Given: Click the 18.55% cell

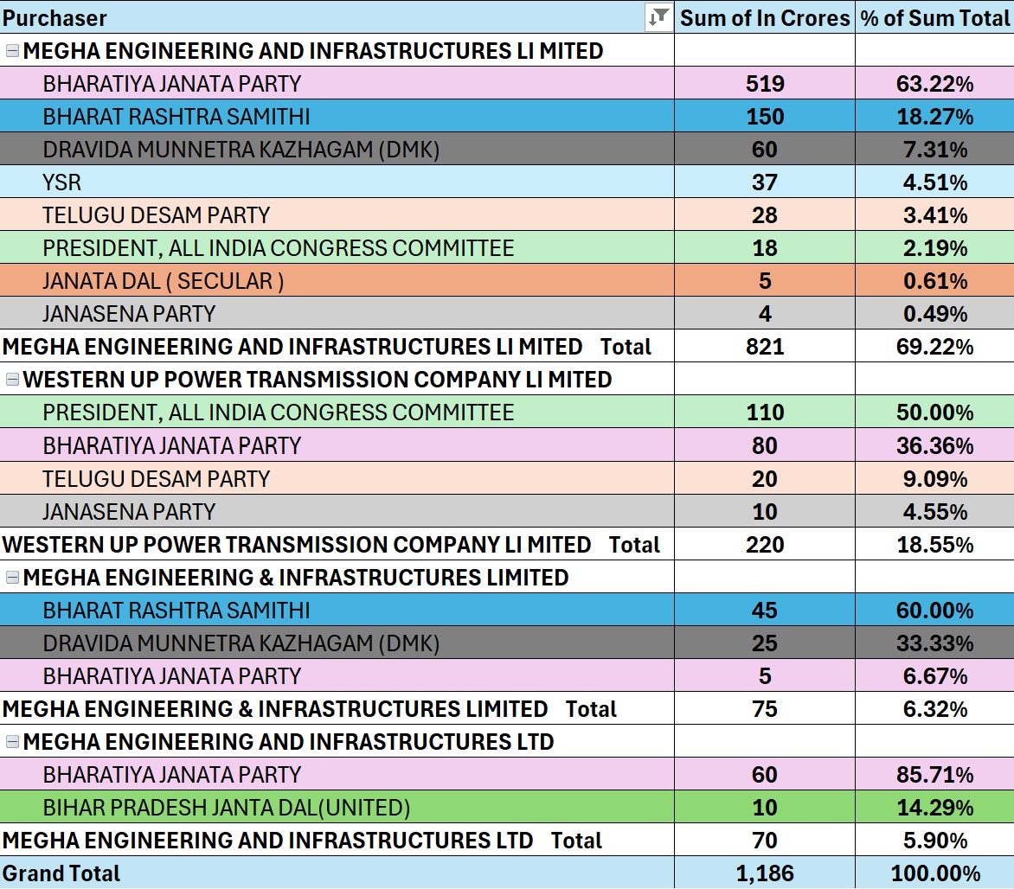Looking at the screenshot, I should tap(934, 545).
